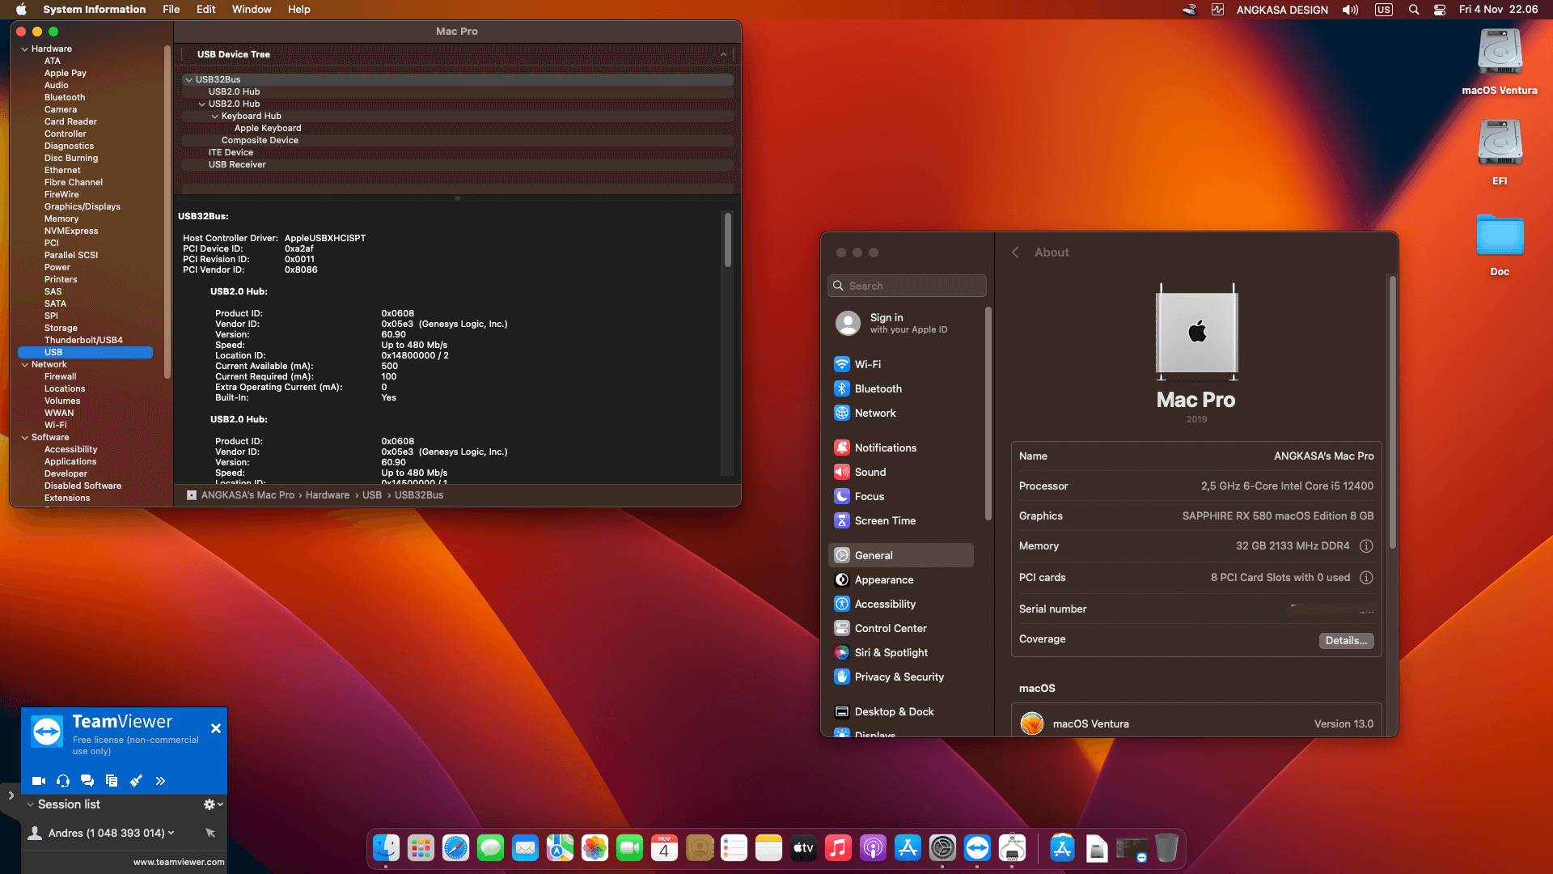
Task: Click the USB Device Tree sort chevron
Action: 723,55
